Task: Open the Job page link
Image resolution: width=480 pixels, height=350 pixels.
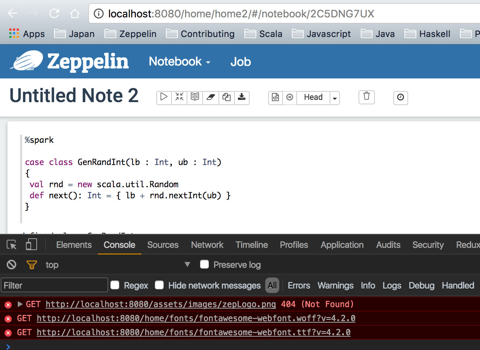Action: point(240,62)
